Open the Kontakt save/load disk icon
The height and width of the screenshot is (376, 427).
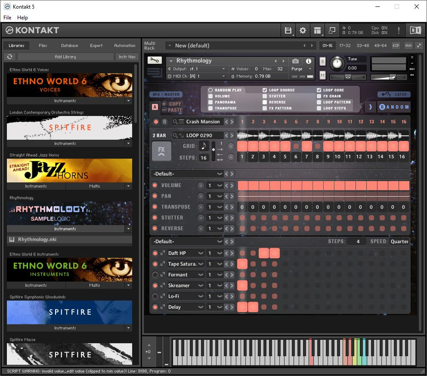coord(288,30)
